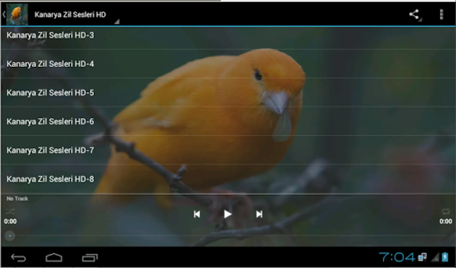
Task: Play the current track
Action: tap(227, 214)
